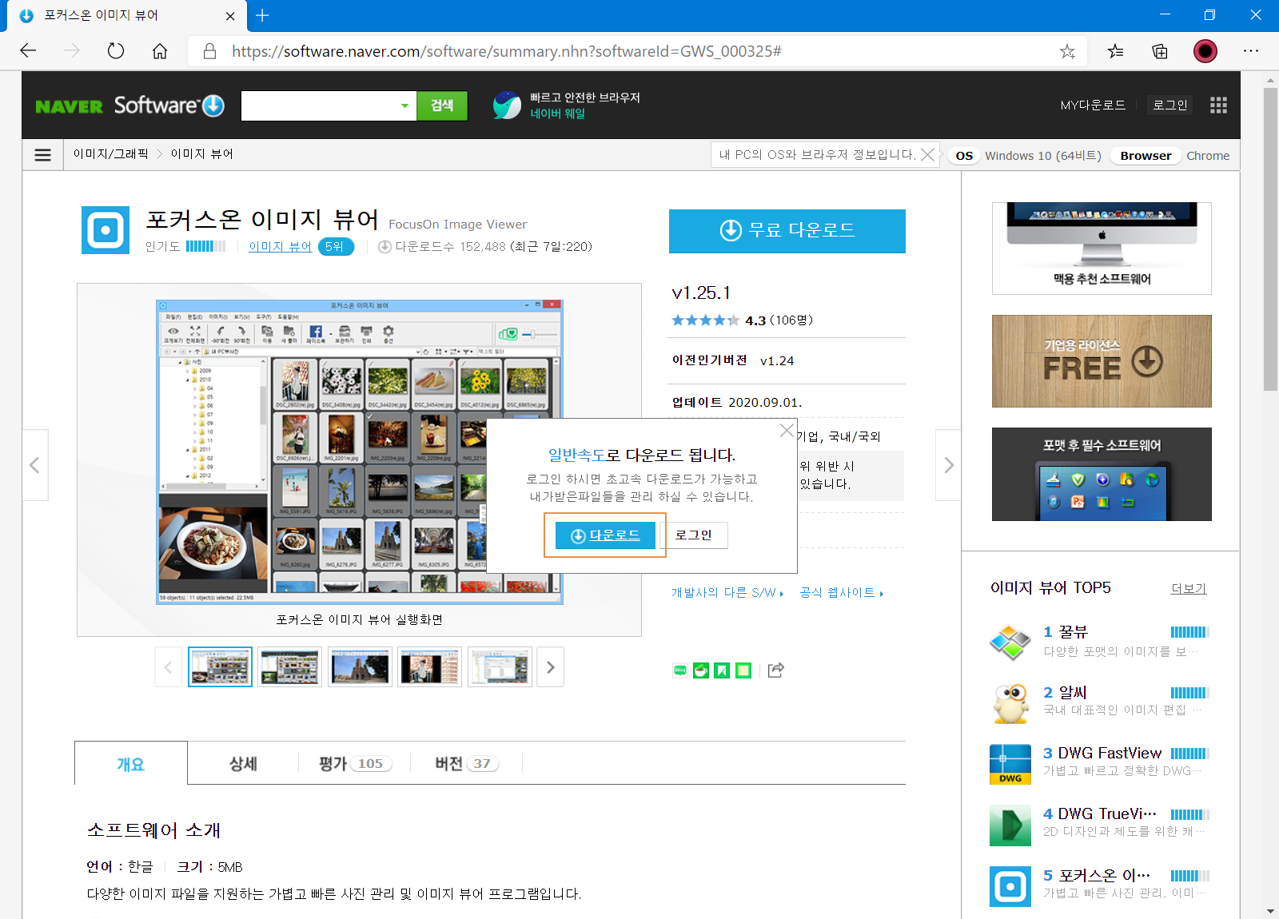
Task: Open DWG FastView in TOP5 list
Action: pyautogui.click(x=1110, y=754)
